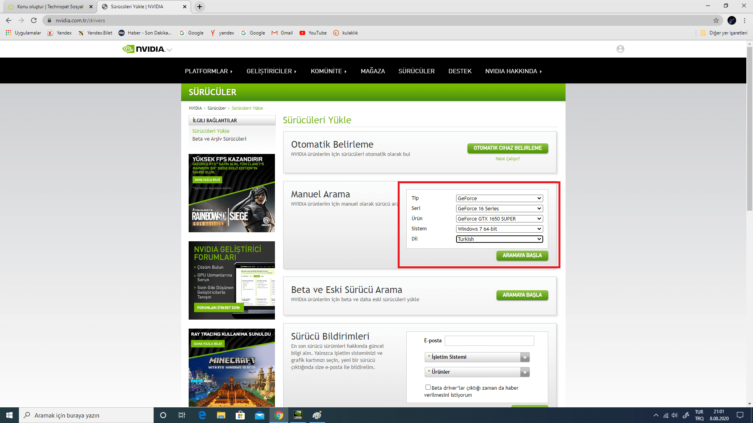Open Gmail bookmark in bookmarks bar
The image size is (753, 423).
tap(282, 33)
